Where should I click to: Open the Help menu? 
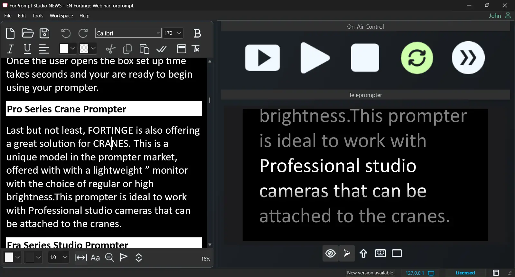tap(84, 16)
